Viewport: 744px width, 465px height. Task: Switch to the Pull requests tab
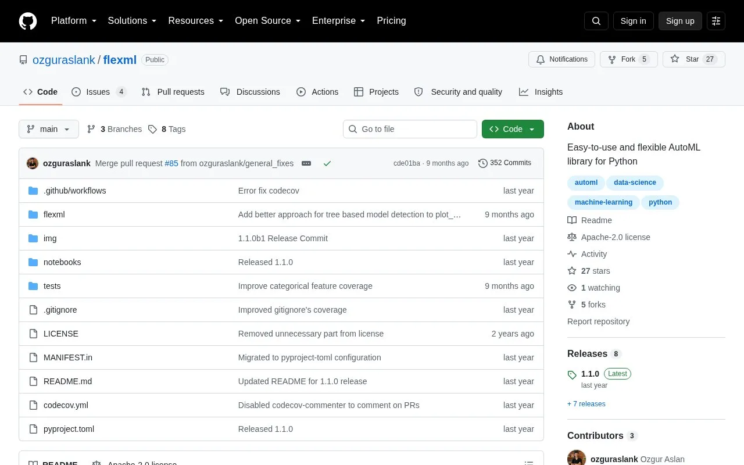173,92
